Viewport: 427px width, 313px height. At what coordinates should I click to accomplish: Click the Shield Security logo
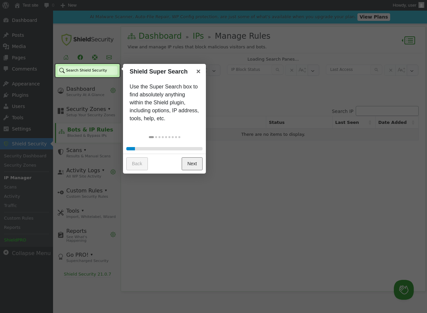point(88,39)
